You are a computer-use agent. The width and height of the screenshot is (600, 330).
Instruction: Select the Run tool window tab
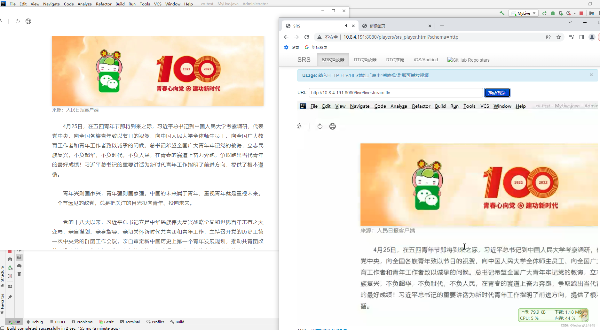[14, 322]
